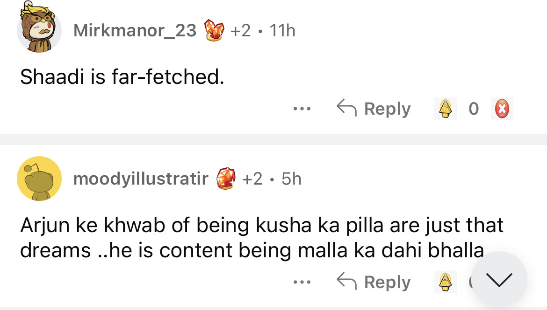
Task: Upvote Mirkmanor_23's comment with the yellow pyramid
Action: (445, 109)
